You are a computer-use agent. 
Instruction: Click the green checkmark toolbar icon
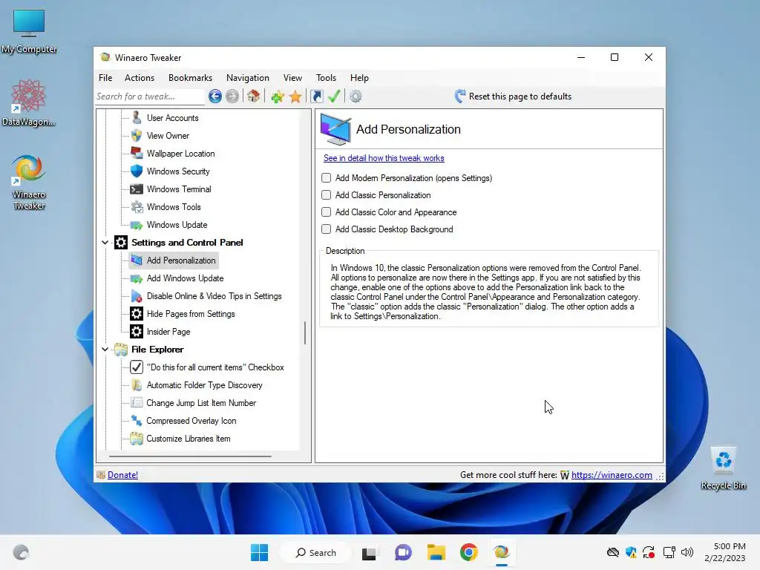click(334, 96)
